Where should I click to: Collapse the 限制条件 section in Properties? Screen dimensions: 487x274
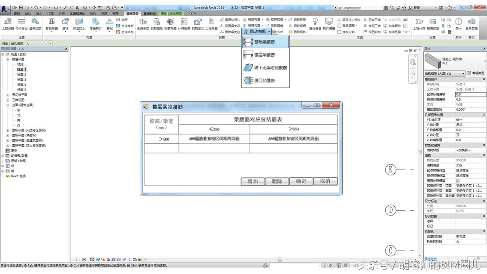(x=484, y=79)
